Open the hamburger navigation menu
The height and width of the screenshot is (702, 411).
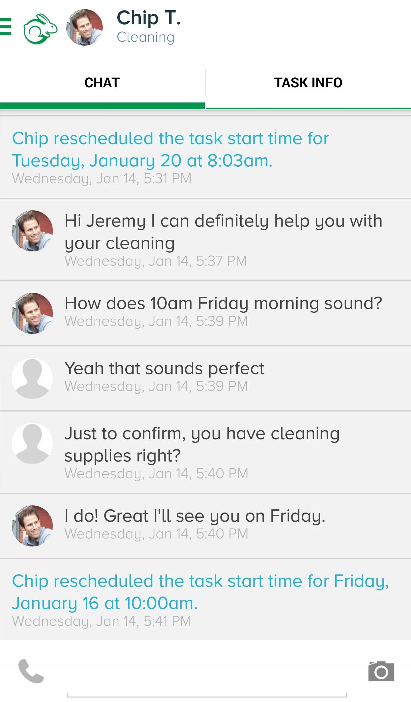click(x=6, y=27)
